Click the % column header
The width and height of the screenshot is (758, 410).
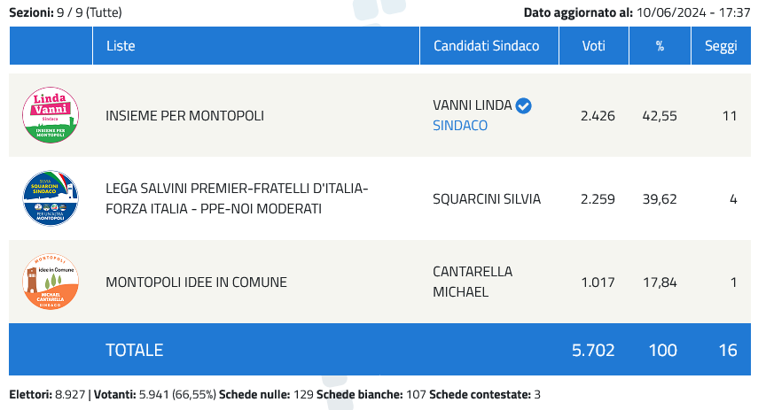pos(660,46)
